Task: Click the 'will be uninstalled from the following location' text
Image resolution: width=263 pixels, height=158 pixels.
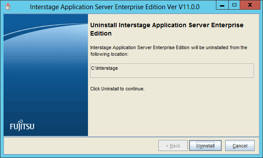Action: [169, 51]
